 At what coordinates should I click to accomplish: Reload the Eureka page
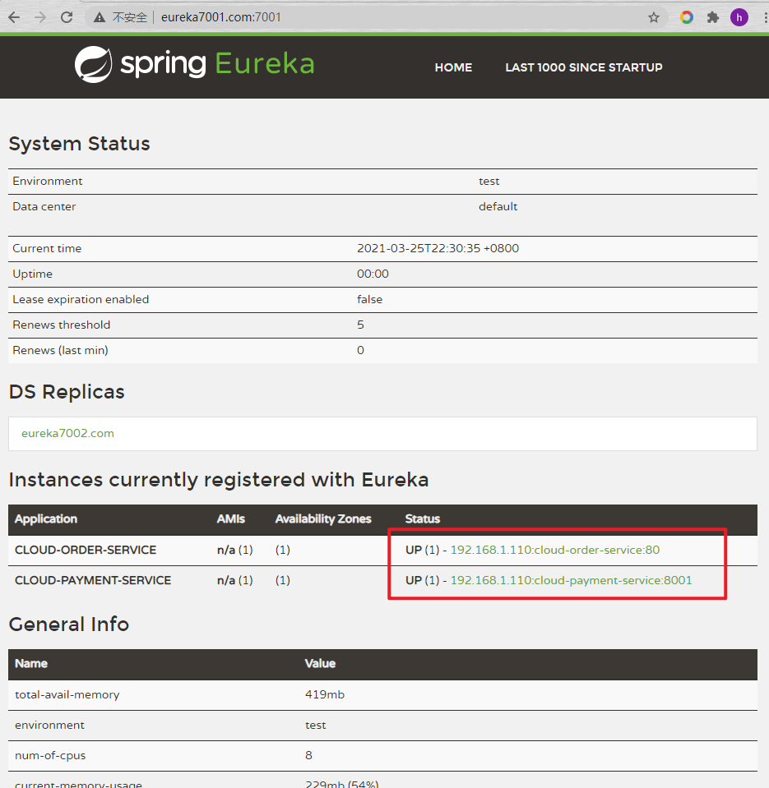coord(67,17)
